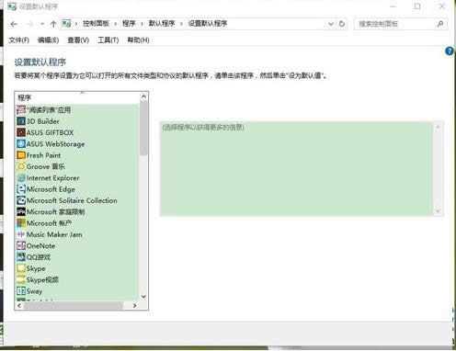Select the Skype icon
This screenshot has height=351, width=456.
[21, 268]
